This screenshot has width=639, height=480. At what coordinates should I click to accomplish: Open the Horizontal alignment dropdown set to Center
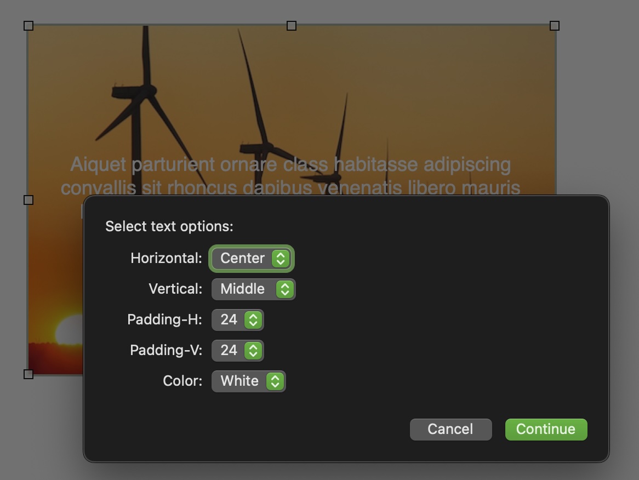(252, 259)
